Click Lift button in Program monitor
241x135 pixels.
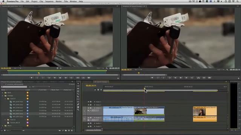[198, 78]
